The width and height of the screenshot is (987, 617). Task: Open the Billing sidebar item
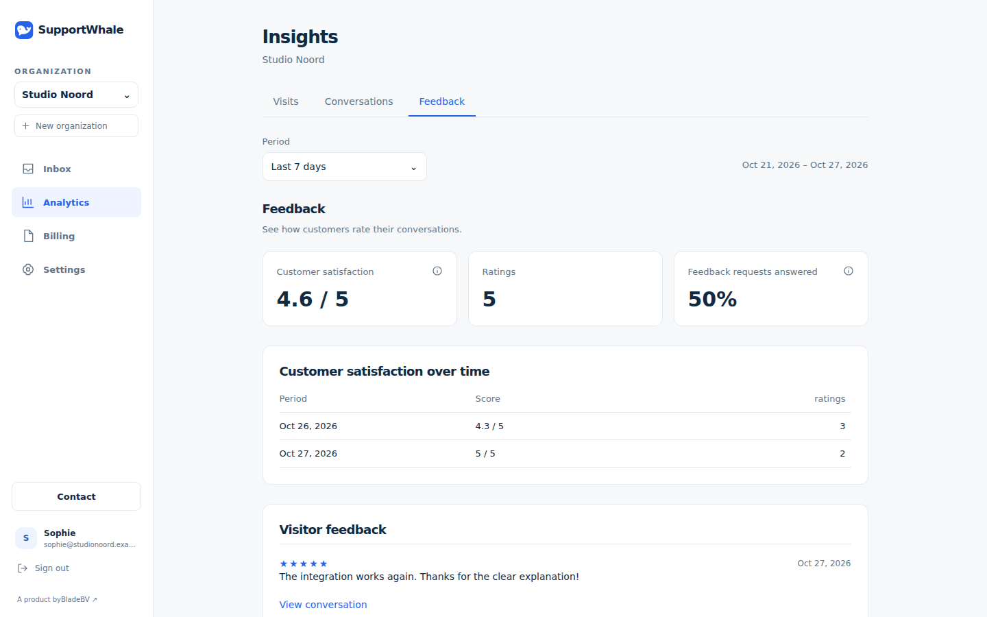point(76,236)
